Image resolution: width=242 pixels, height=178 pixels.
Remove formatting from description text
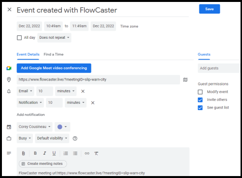click(x=96, y=153)
